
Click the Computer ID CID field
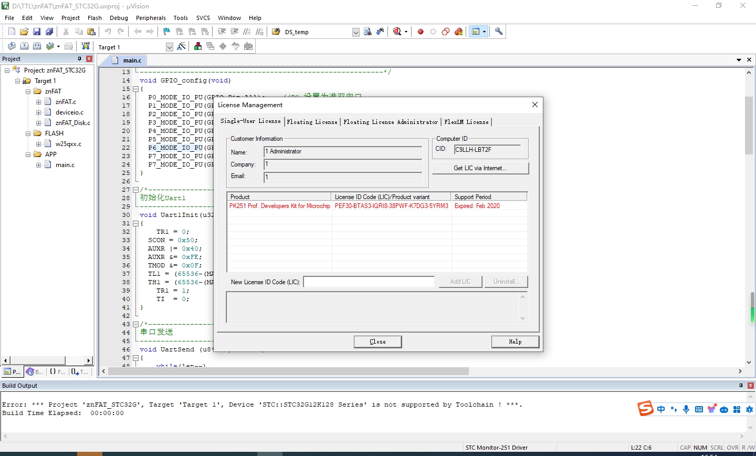[x=487, y=150]
